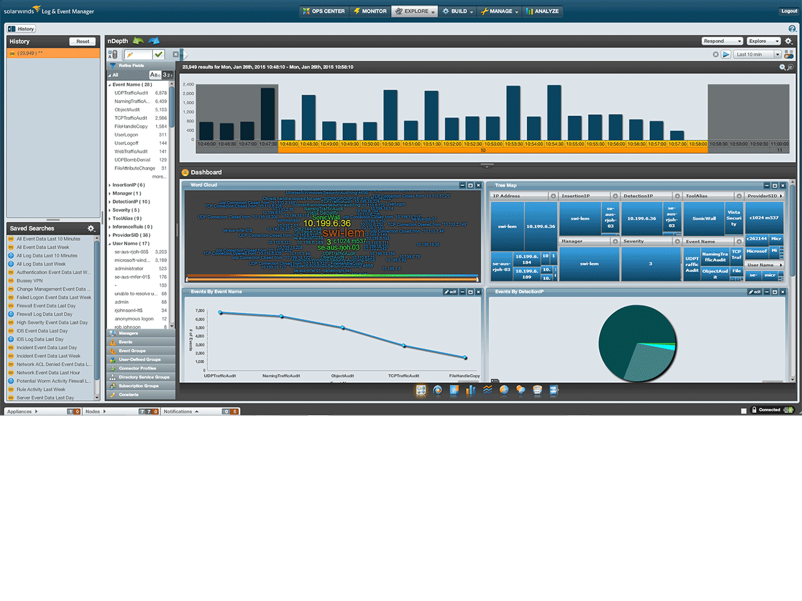Open the Respond dropdown

pos(722,41)
